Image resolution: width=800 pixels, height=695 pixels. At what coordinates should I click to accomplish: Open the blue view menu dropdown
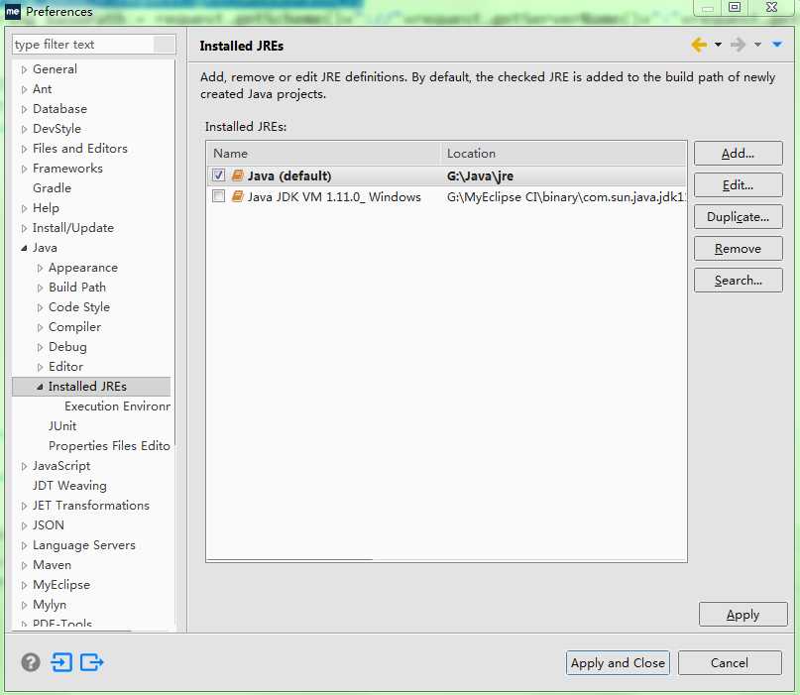pyautogui.click(x=777, y=45)
